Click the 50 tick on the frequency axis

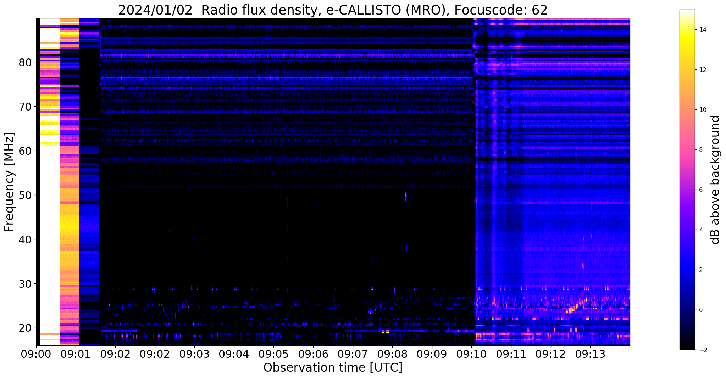coord(26,195)
